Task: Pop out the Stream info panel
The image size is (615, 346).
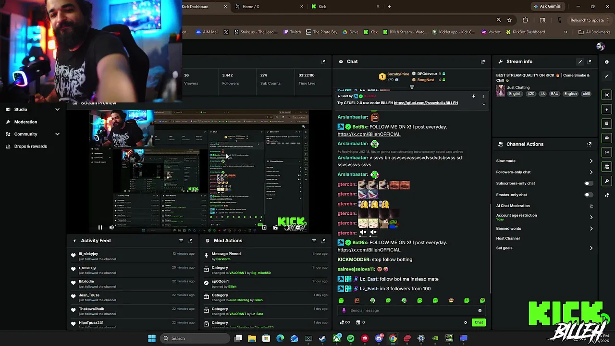Action: pos(589,62)
